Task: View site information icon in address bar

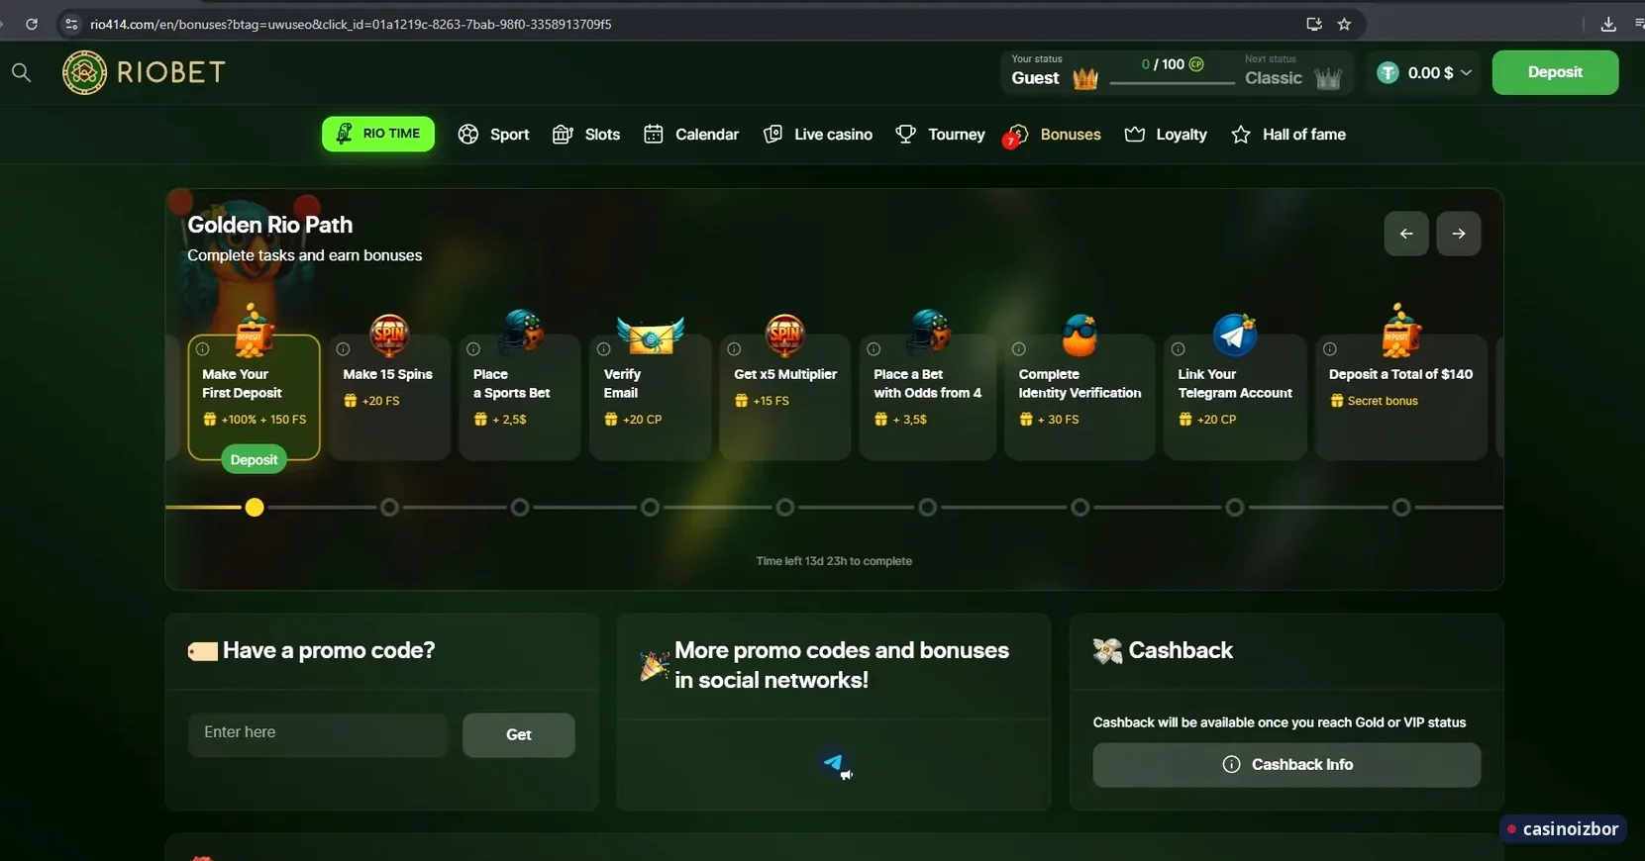Action: (71, 24)
